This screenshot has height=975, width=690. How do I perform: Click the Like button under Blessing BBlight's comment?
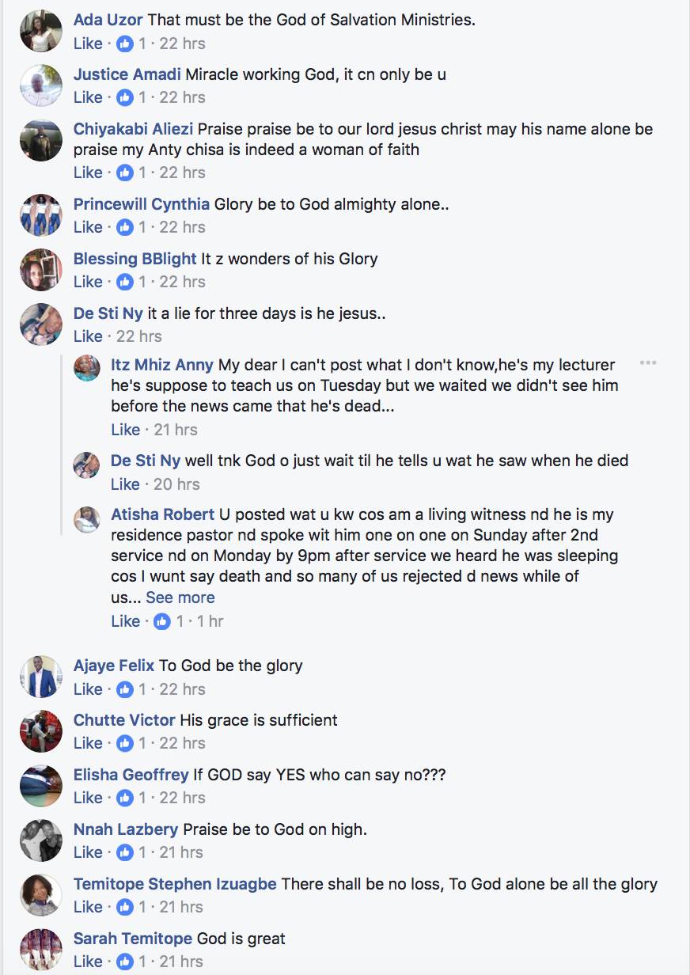[88, 282]
